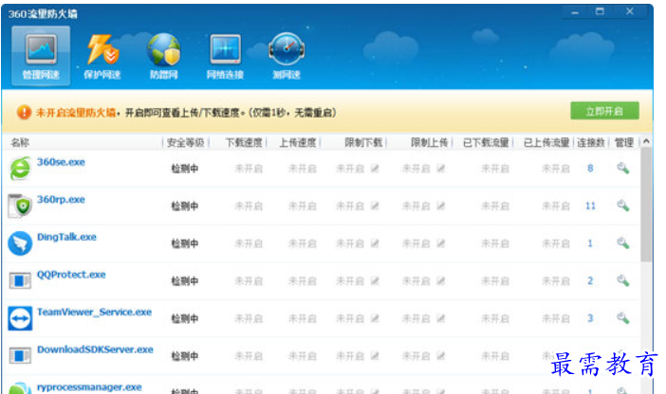Edit the download limit for 360se.exe

pyautogui.click(x=375, y=169)
